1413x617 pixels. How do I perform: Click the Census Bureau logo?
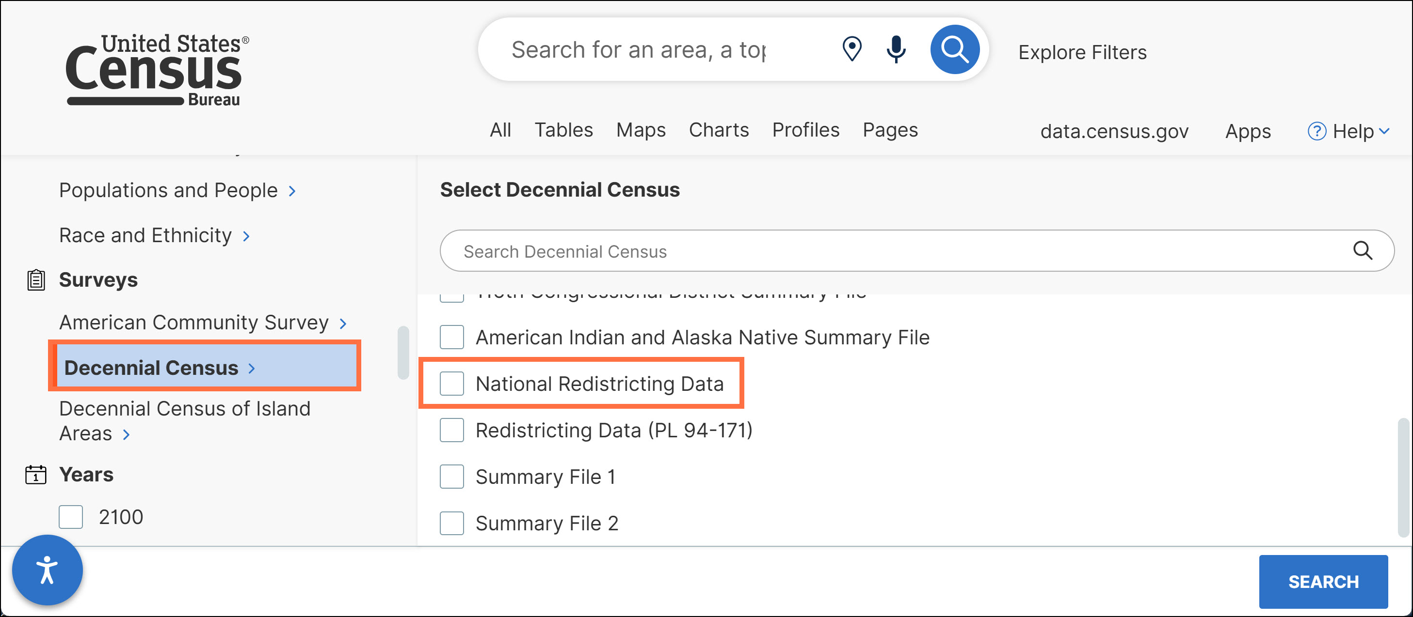(x=157, y=70)
